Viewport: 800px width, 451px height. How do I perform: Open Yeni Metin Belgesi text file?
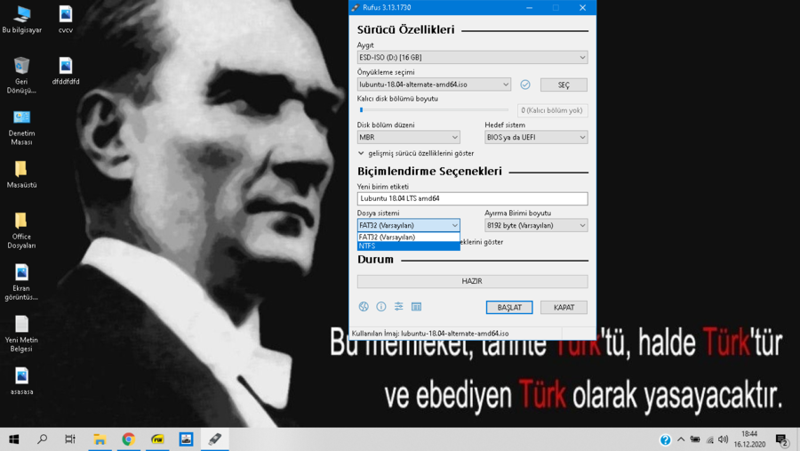tap(21, 334)
